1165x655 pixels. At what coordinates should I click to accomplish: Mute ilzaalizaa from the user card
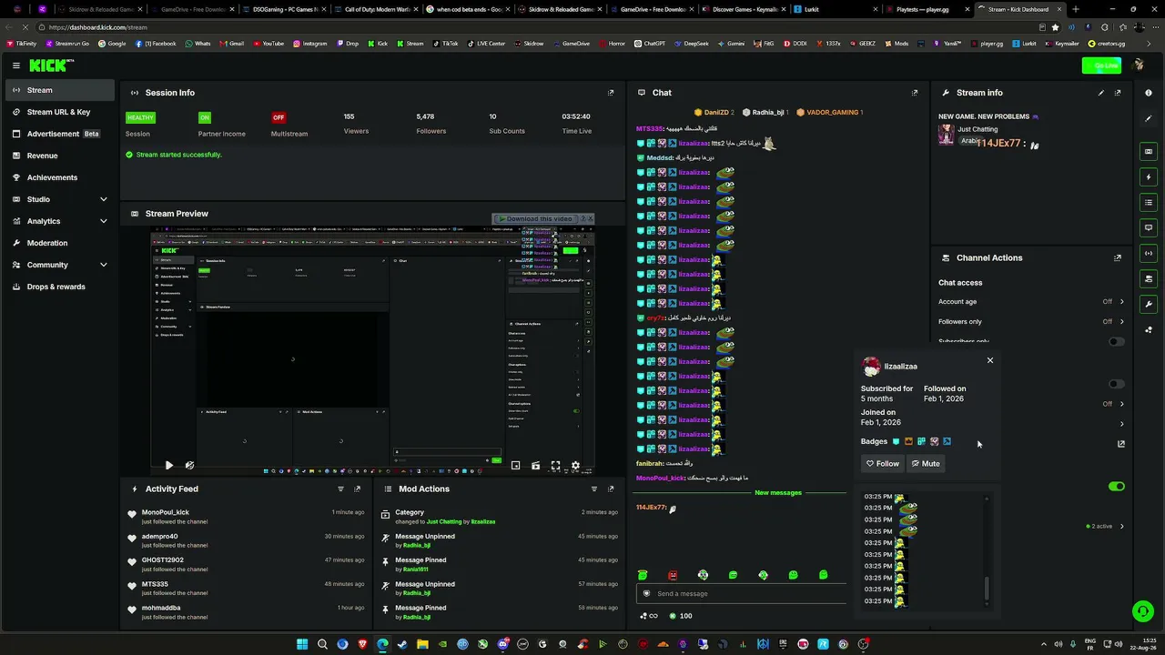point(926,464)
